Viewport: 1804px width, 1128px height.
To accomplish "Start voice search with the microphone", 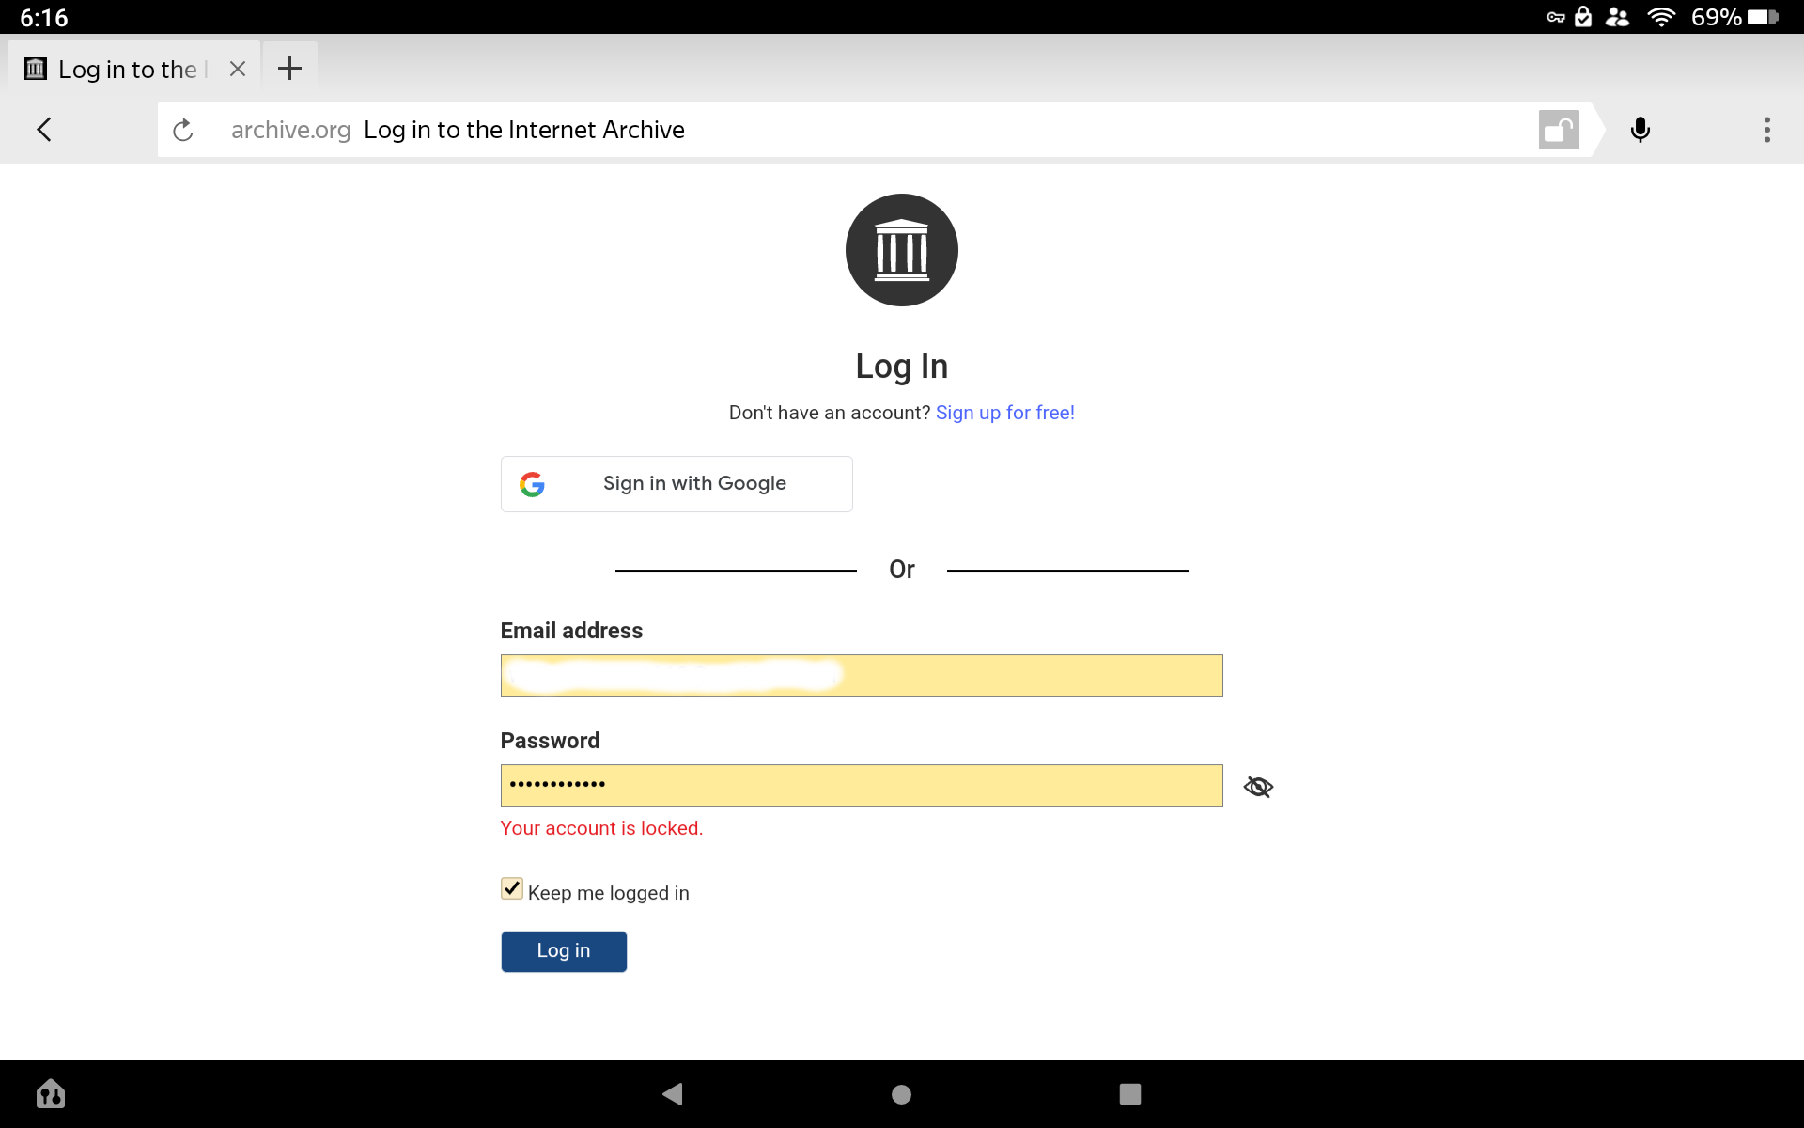I will [1641, 130].
